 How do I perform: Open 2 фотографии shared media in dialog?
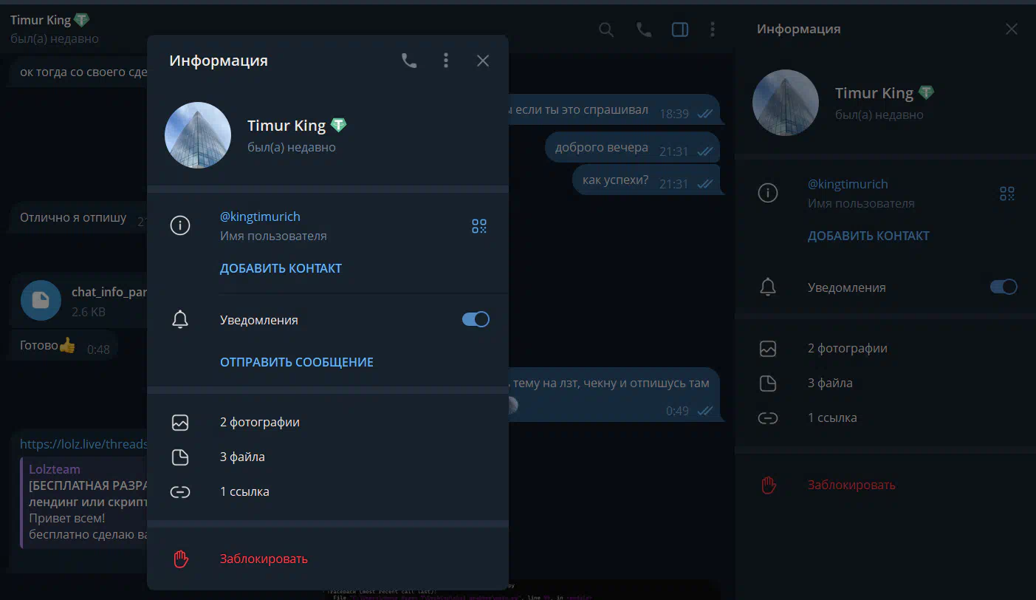(x=328, y=423)
